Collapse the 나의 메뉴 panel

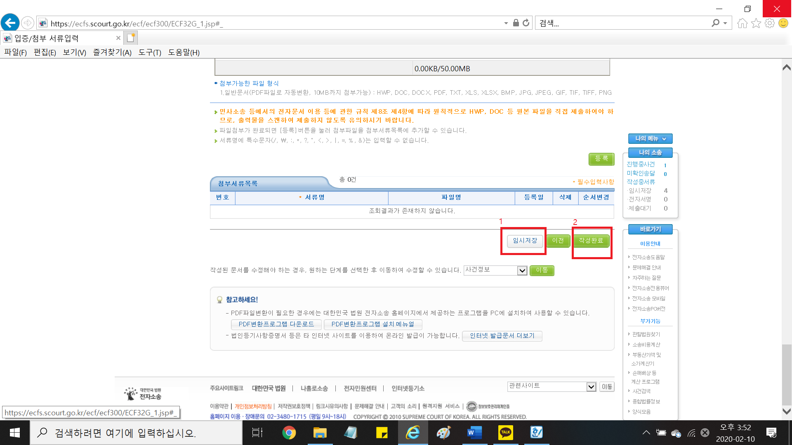[650, 138]
